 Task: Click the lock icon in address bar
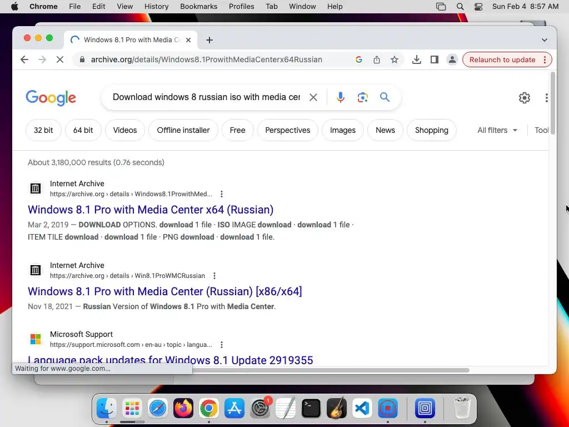point(82,59)
